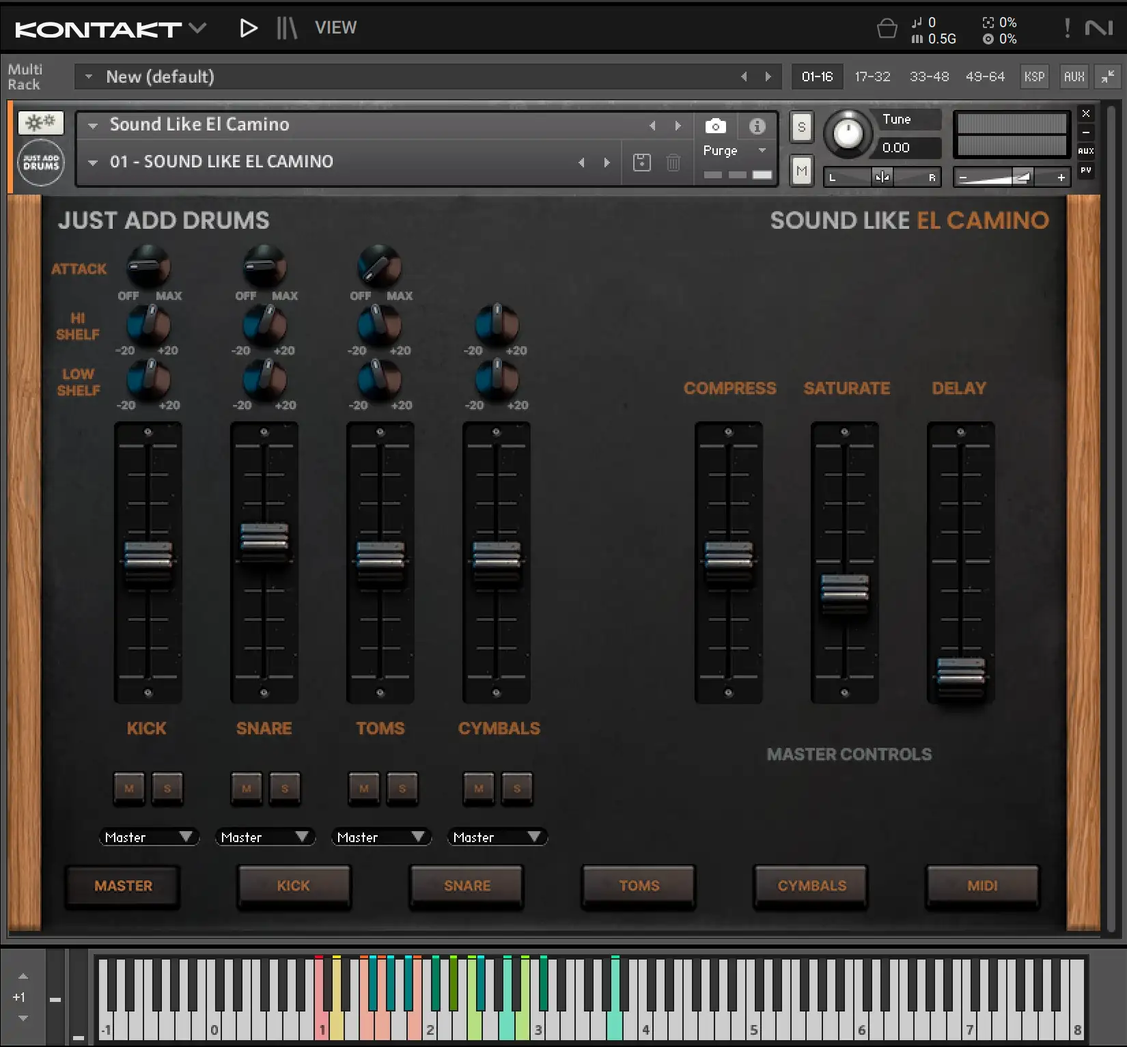The height and width of the screenshot is (1047, 1127).
Task: Open the MIDI page button
Action: coord(982,886)
